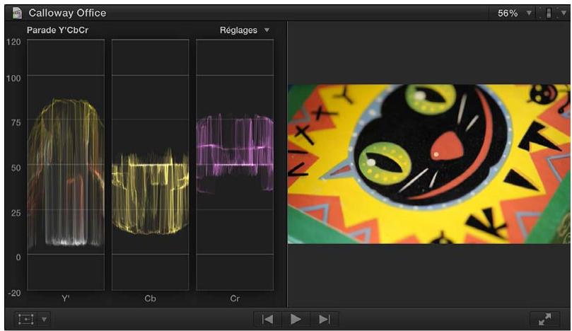Image resolution: width=572 pixels, height=331 pixels.
Task: Click the 120 scale label
Action: tap(13, 42)
